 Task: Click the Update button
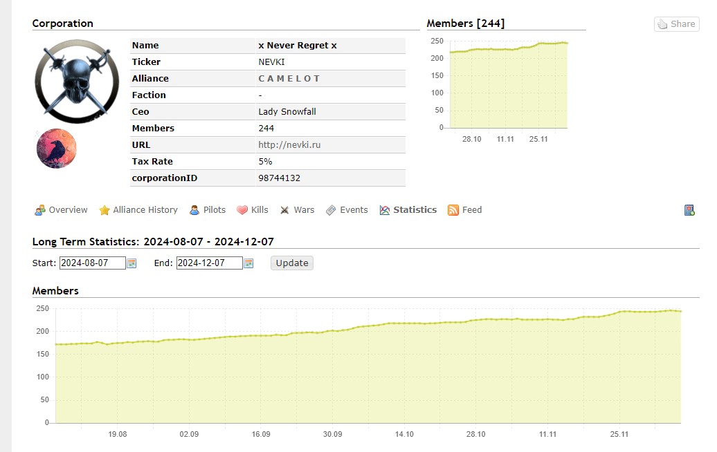[x=292, y=263]
